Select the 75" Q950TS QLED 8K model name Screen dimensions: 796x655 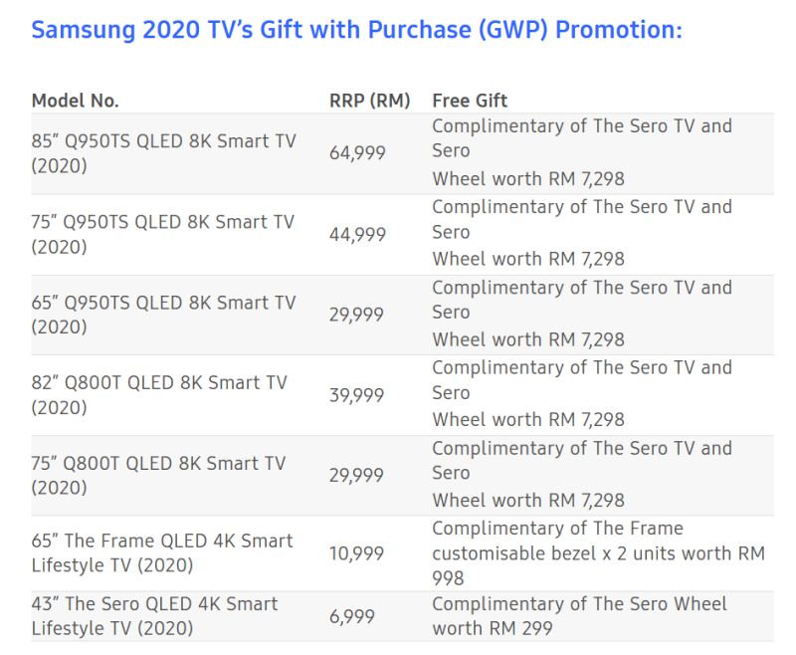point(163,234)
